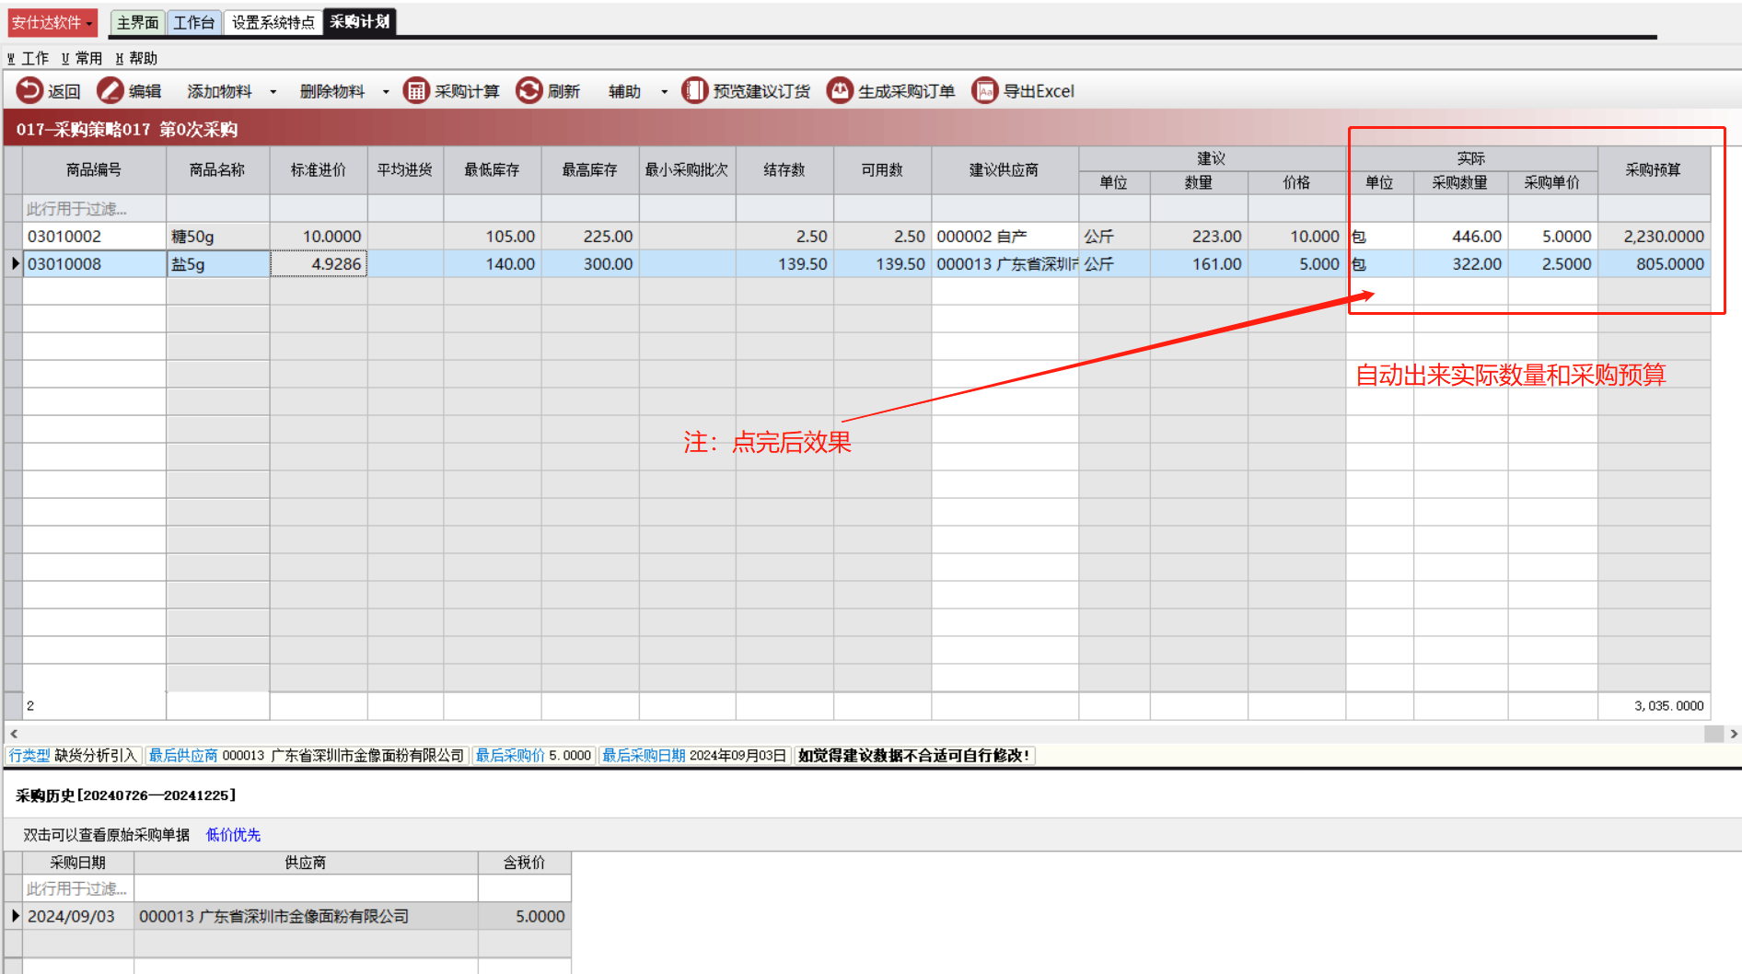1742x974 pixels.
Task: Open the 工作 menu
Action: pyautogui.click(x=29, y=58)
